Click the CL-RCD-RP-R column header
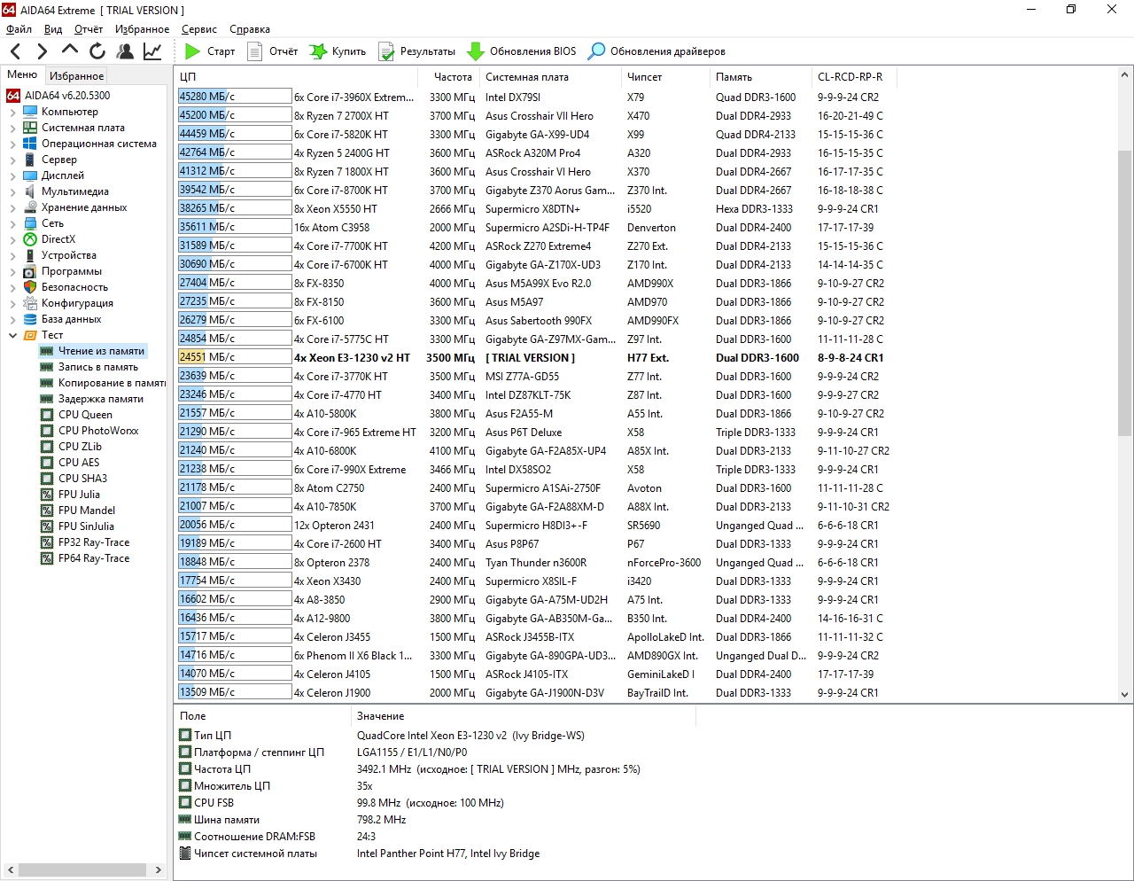1134x881 pixels. point(854,77)
